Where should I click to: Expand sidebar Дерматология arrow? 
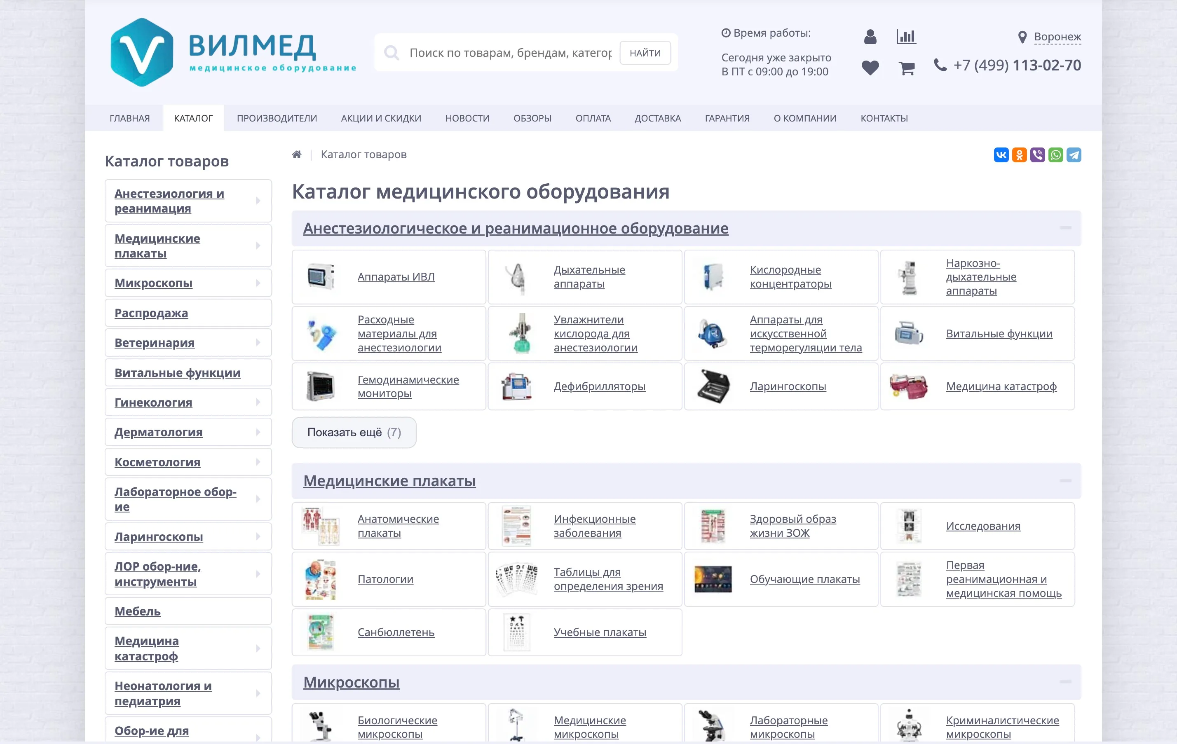pyautogui.click(x=258, y=432)
